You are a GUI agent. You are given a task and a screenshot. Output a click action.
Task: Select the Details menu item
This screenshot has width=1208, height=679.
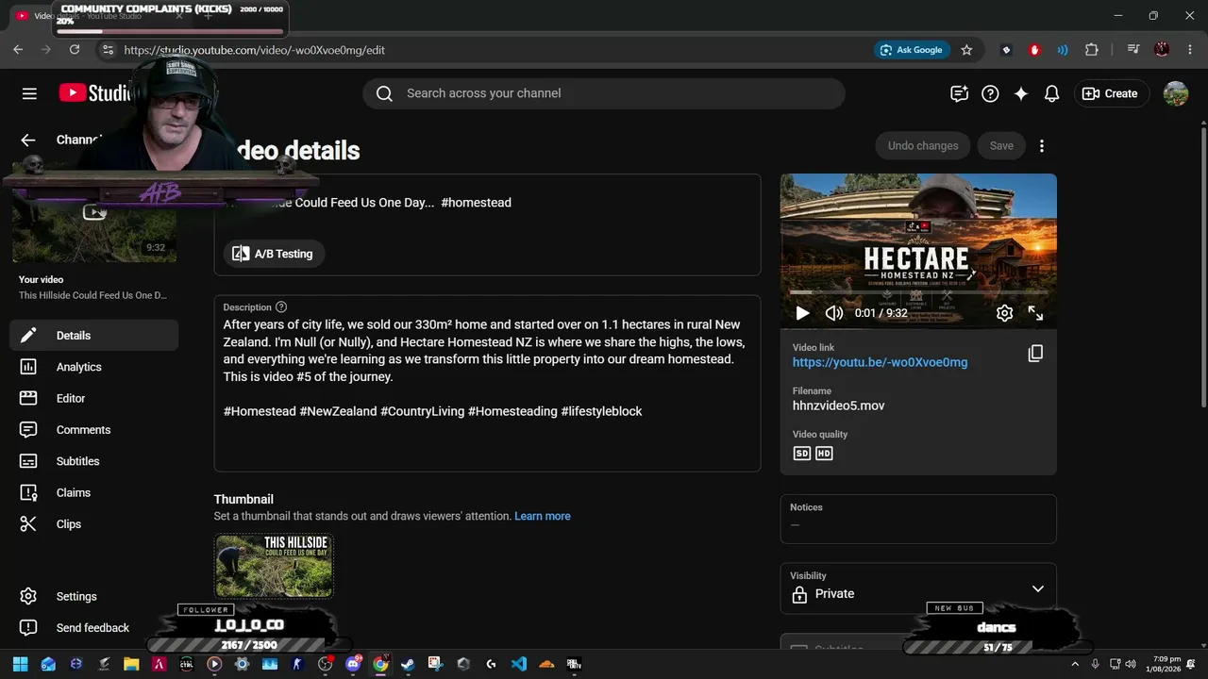pyautogui.click(x=94, y=336)
